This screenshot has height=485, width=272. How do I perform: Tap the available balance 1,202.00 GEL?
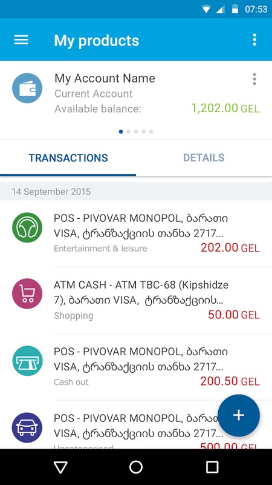point(225,109)
